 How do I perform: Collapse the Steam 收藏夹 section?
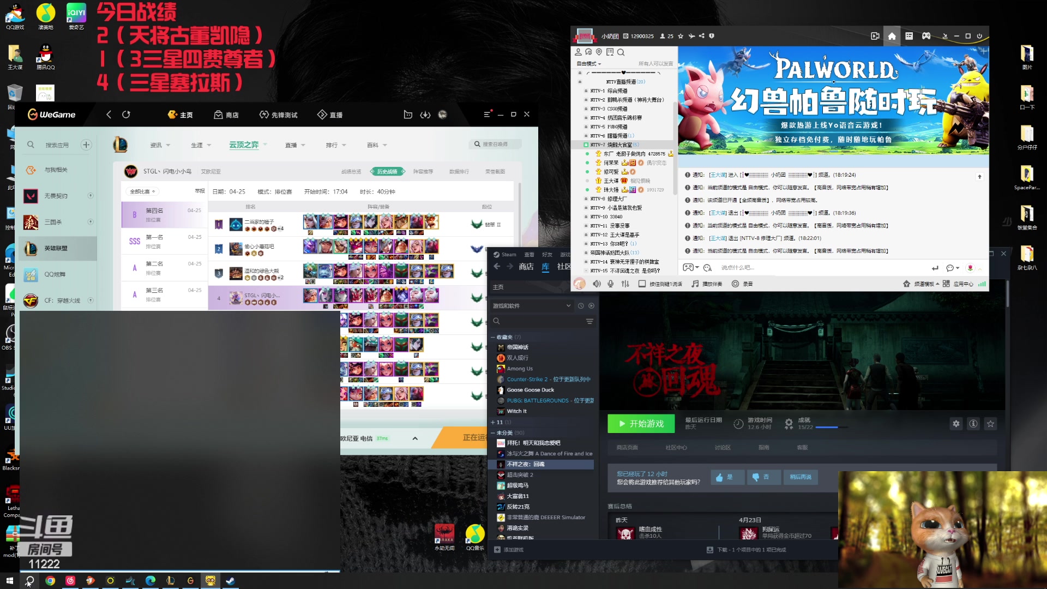[493, 337]
